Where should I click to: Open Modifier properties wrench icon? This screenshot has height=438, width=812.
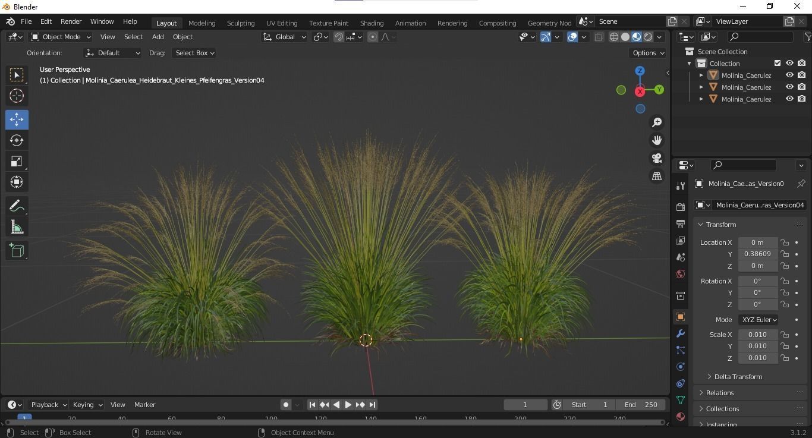(681, 333)
